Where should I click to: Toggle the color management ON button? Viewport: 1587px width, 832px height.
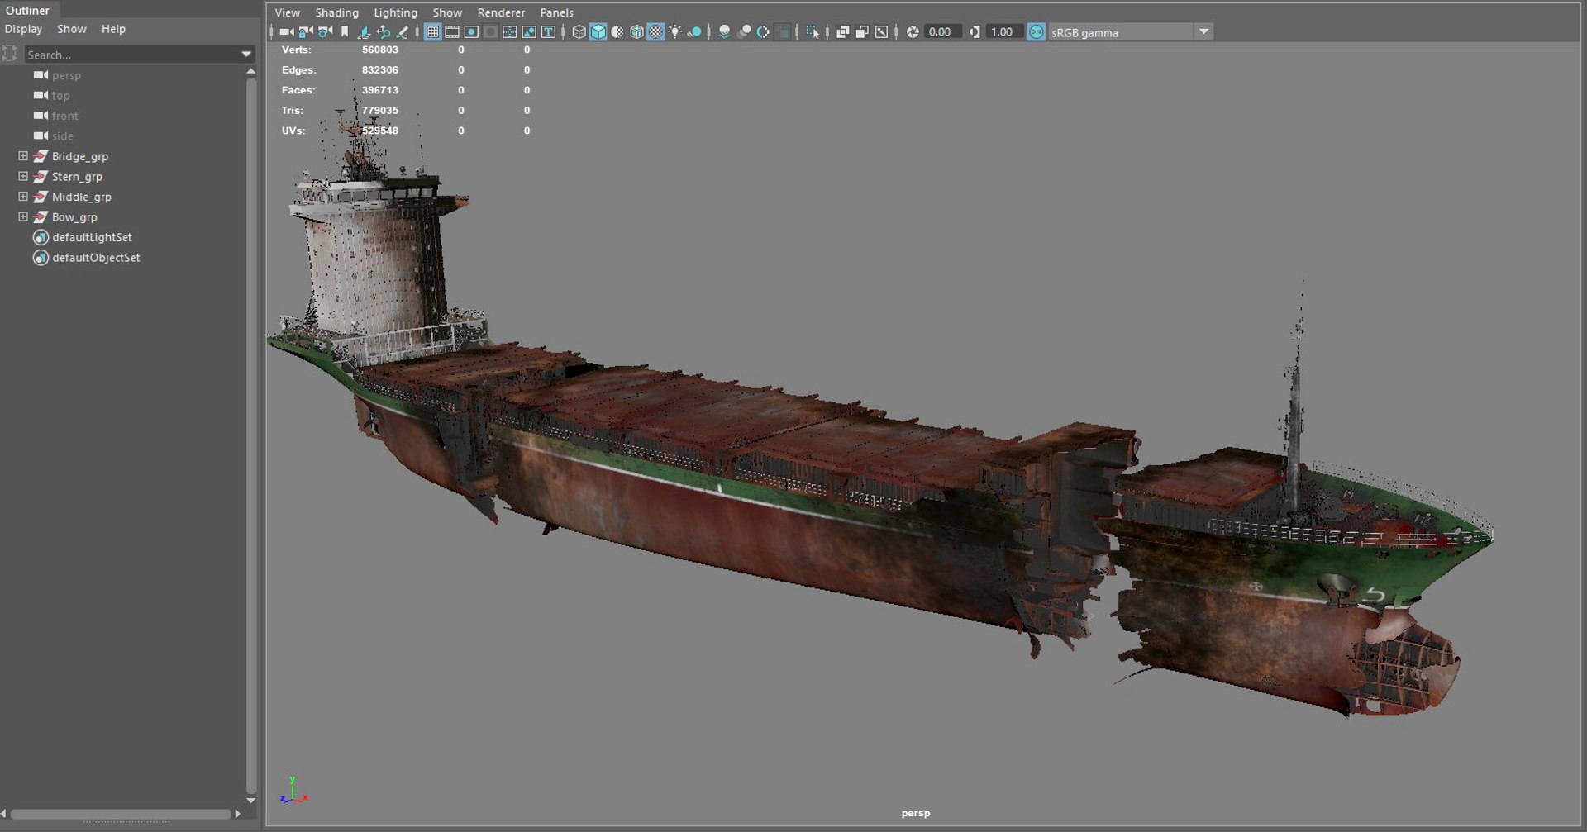pos(1036,31)
